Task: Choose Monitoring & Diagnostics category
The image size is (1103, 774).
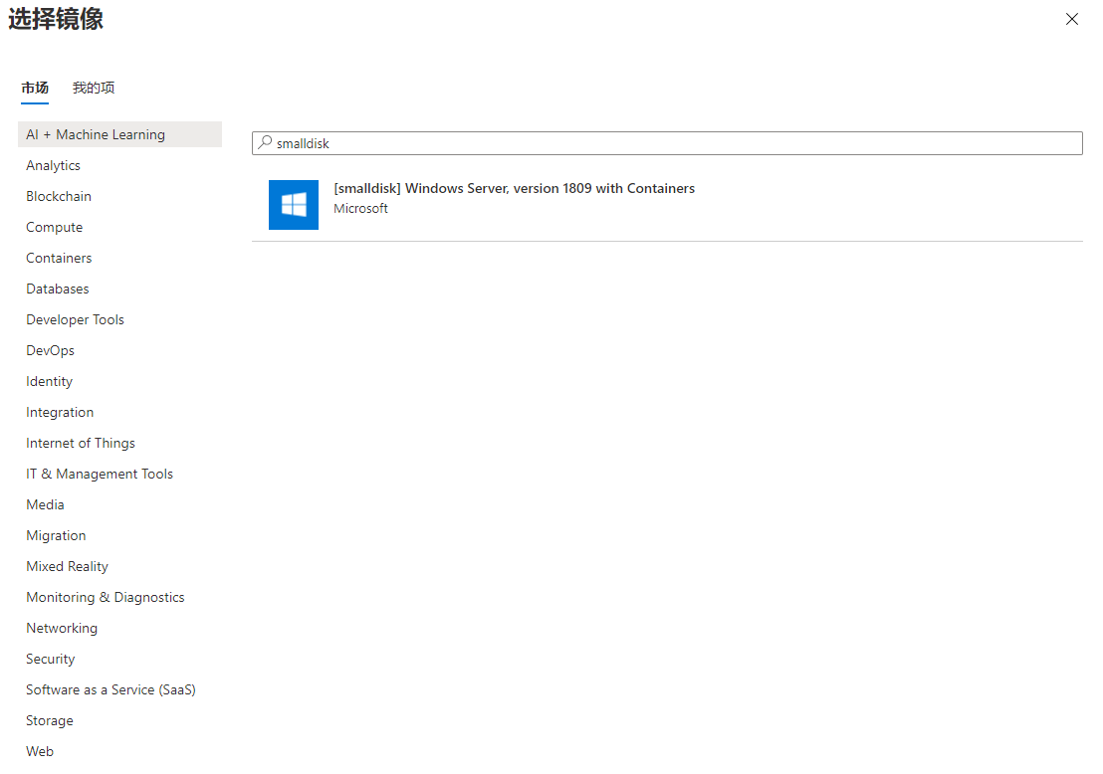Action: pos(106,597)
